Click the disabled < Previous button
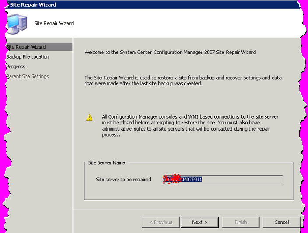308x233 pixels. click(x=161, y=222)
